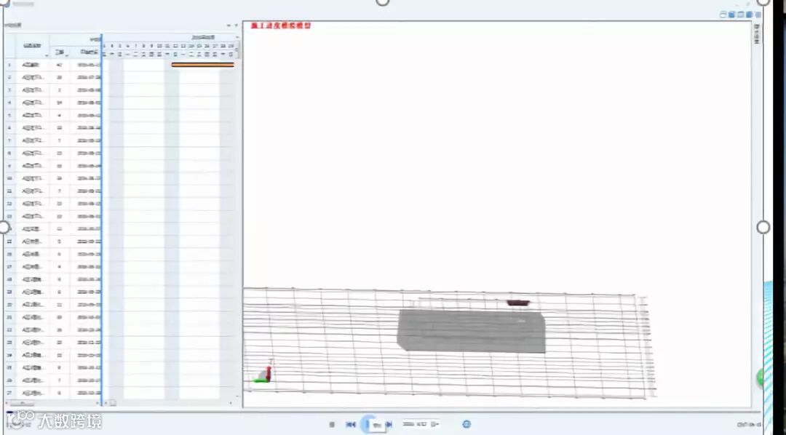The image size is (786, 435).
Task: Click the right scroll arrow under the Gantt chart
Action: (x=231, y=403)
